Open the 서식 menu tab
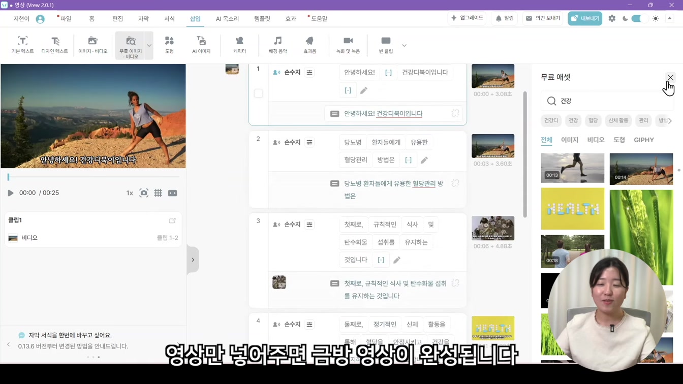Screen dimensions: 683x384 [169, 19]
